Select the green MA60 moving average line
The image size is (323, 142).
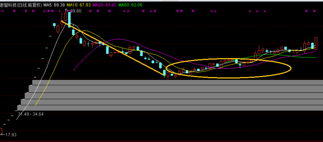click(x=278, y=55)
